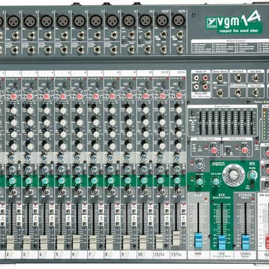Click the top white RCA jack in Media In
Screen dimensions: 269x269
[x=196, y=78]
